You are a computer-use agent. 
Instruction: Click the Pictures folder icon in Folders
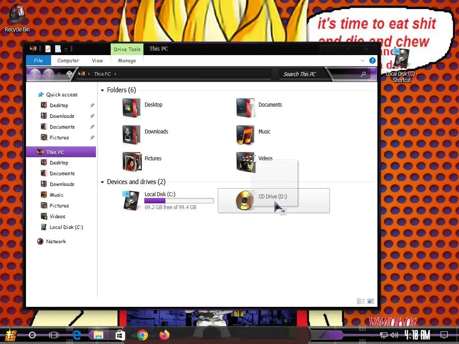coord(132,161)
